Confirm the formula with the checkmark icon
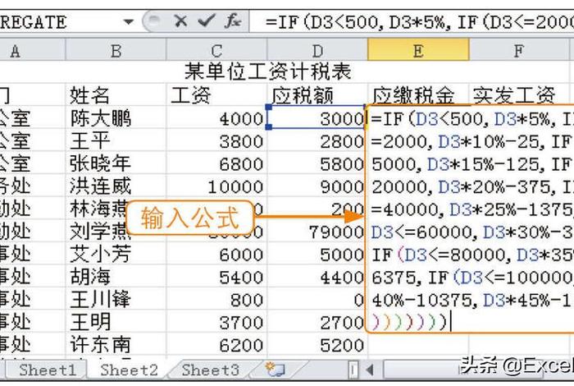 pos(206,21)
